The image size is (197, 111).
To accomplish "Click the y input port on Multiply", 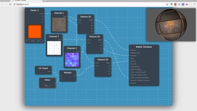I will tap(60, 79).
